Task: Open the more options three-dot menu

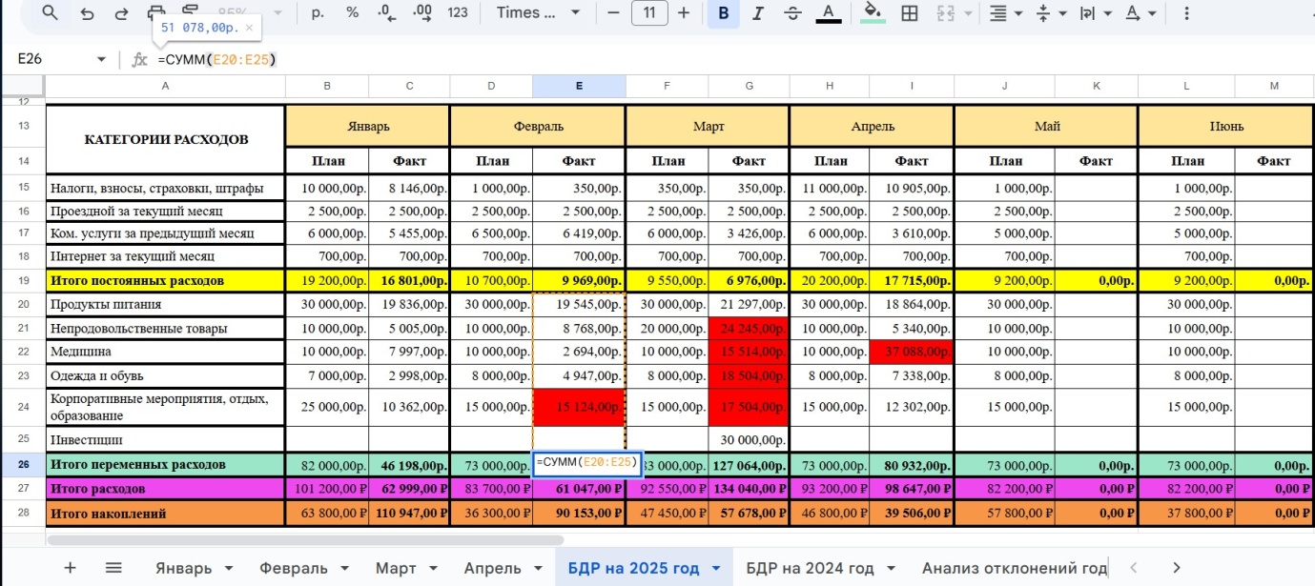Action: [1186, 12]
